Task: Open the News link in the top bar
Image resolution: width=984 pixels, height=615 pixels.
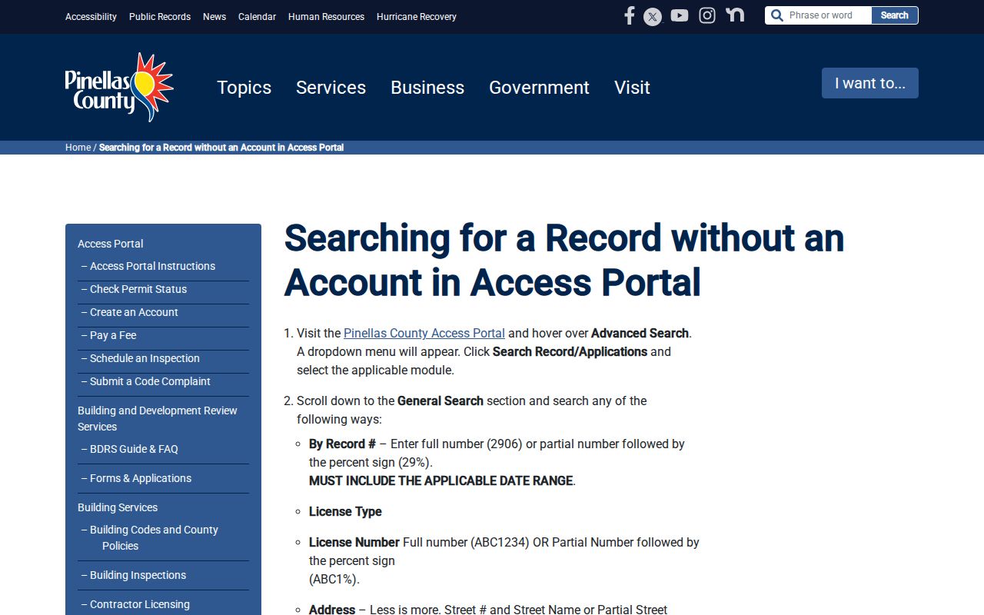Action: click(214, 17)
